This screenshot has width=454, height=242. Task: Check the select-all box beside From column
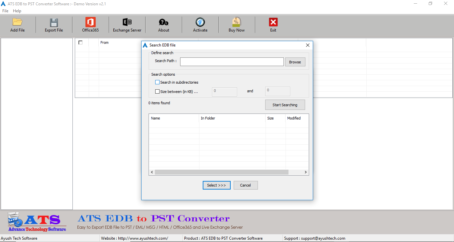80,42
